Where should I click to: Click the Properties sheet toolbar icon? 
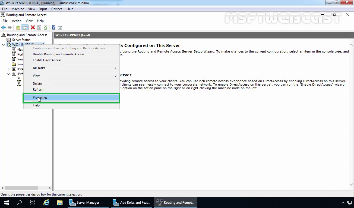click(x=39, y=27)
